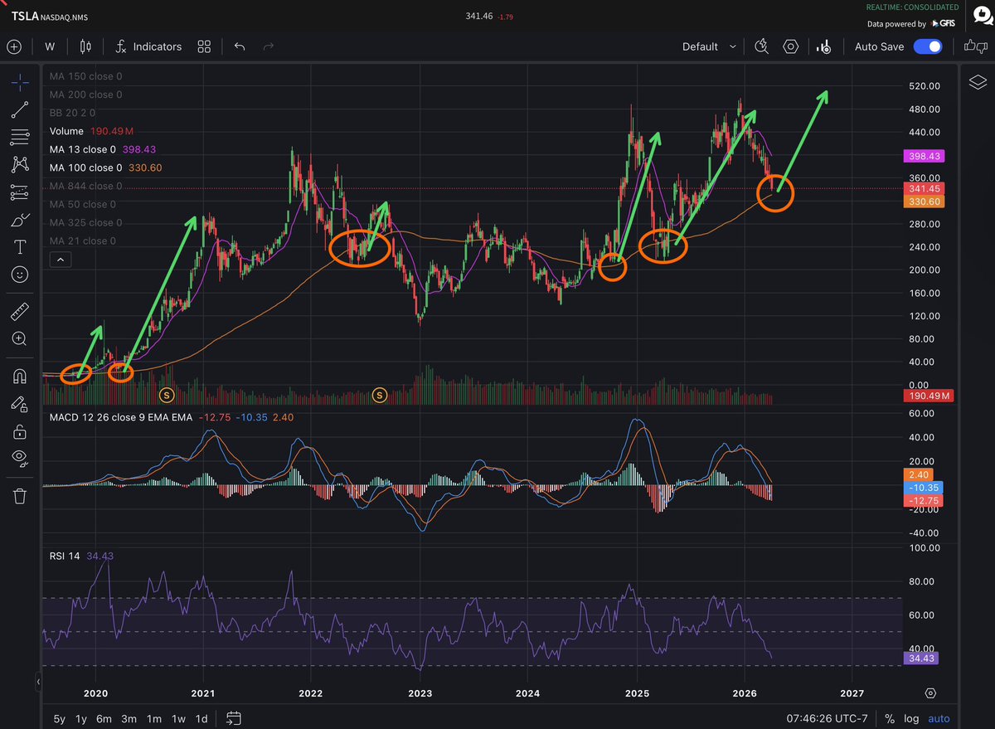Toggle the magnet snap mode
Viewport: 995px width, 729px height.
pyautogui.click(x=21, y=377)
